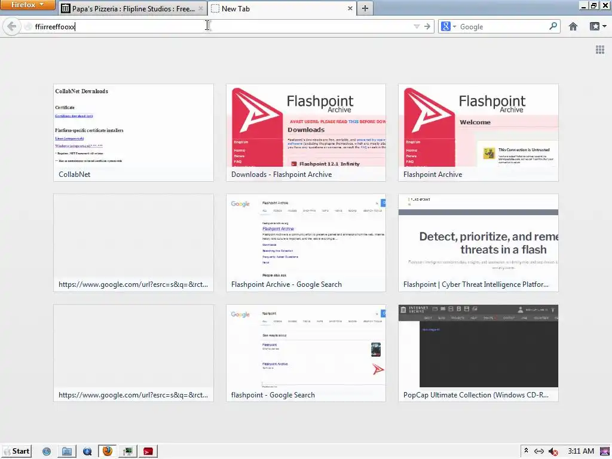Click the site identity icon in address bar
Viewport: 612px width, 459px height.
[x=27, y=26]
